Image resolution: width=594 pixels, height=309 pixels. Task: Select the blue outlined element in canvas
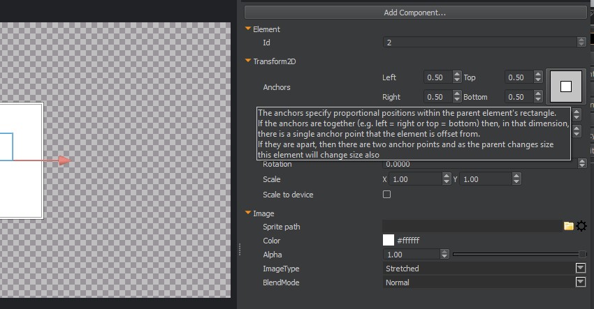coord(6,146)
